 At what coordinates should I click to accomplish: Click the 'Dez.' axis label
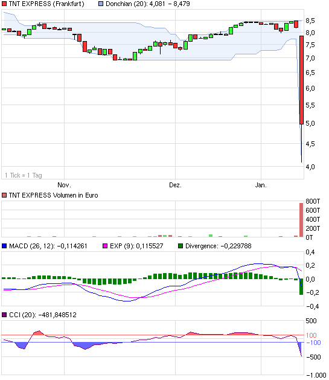[x=175, y=185]
